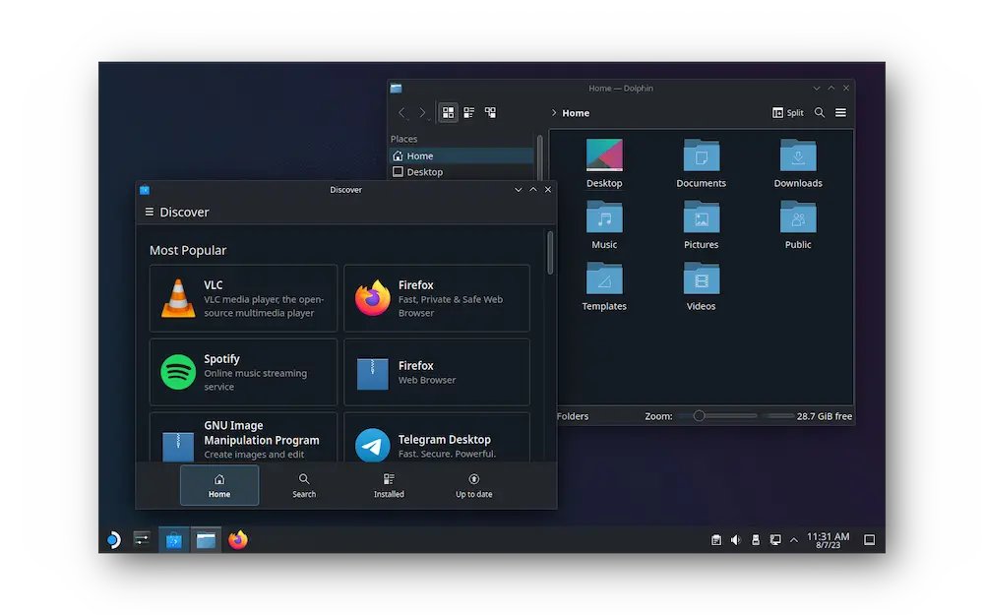The height and width of the screenshot is (615, 984).
Task: Open Dolphin's hamburger control menu
Action: pyautogui.click(x=841, y=112)
